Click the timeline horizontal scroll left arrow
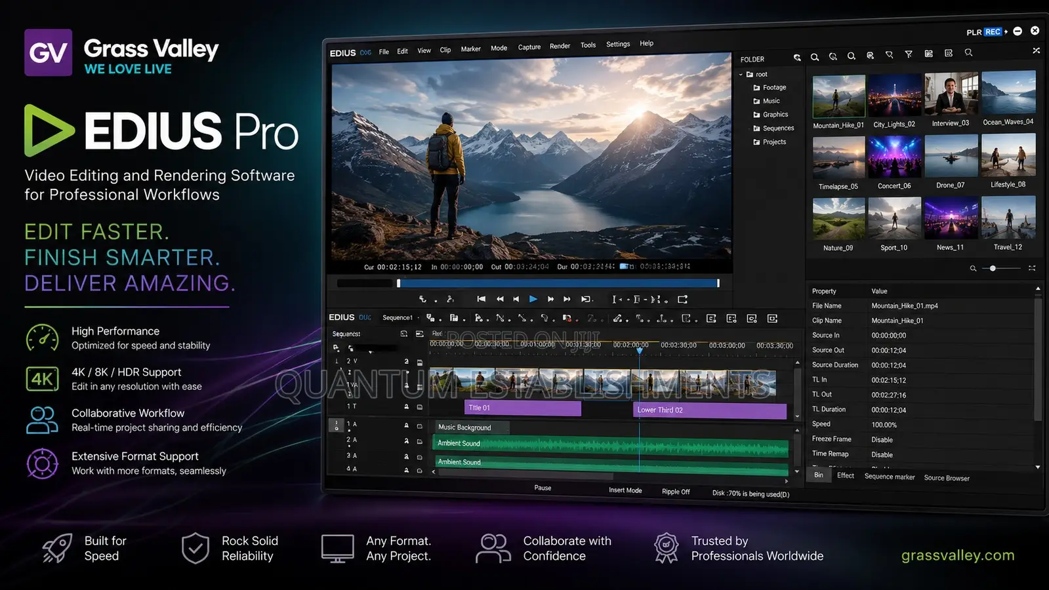The height and width of the screenshot is (590, 1049). [433, 472]
